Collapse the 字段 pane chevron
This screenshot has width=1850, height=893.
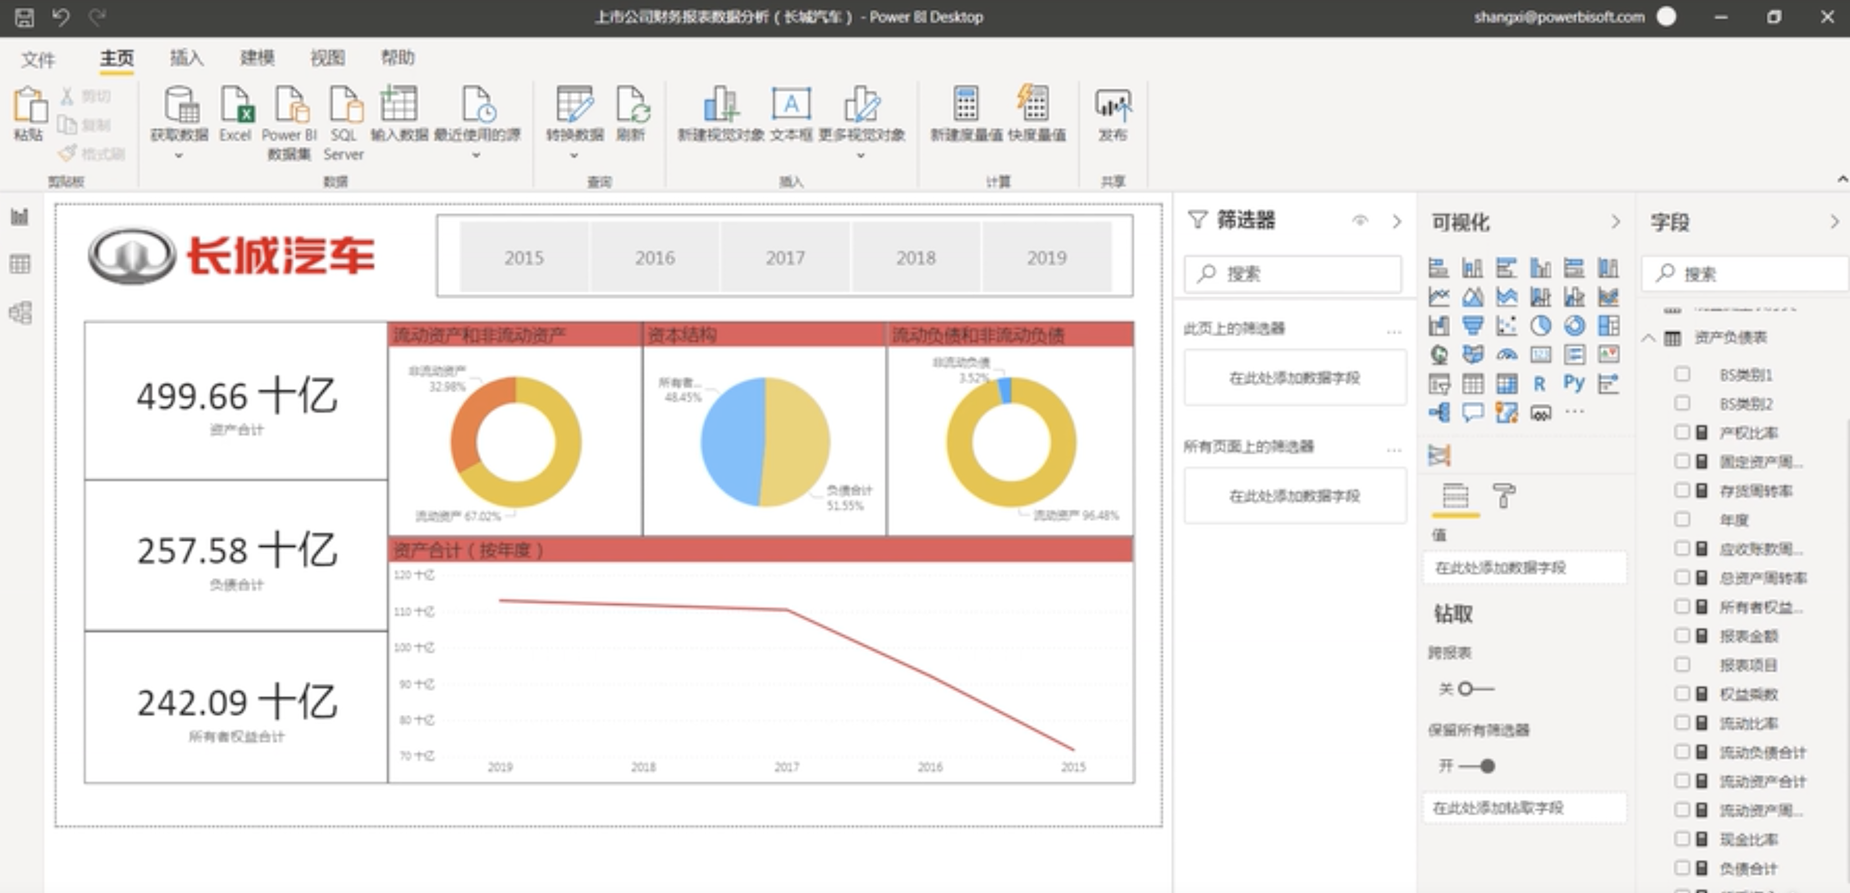(1834, 222)
